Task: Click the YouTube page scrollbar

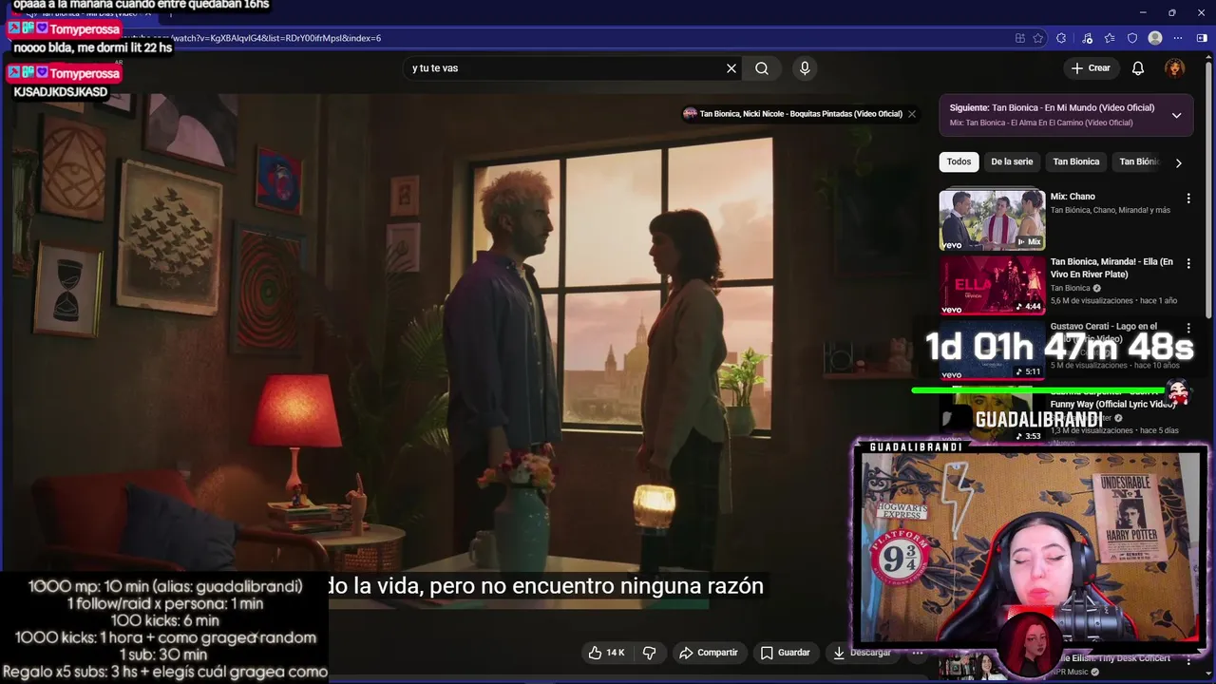Action: 1209,190
